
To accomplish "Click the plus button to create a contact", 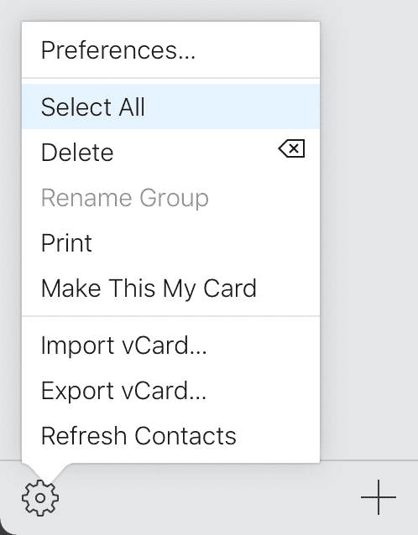I will coord(379,497).
